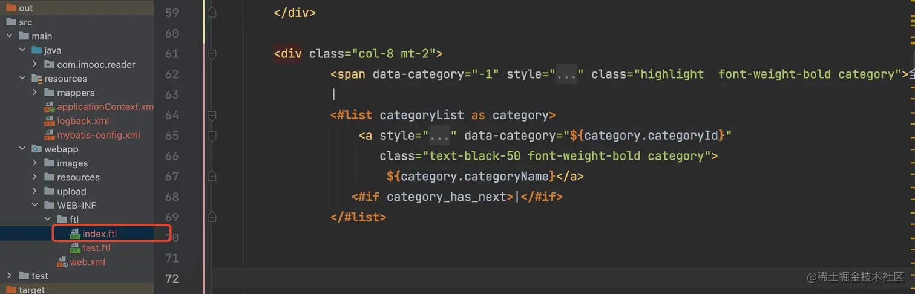
Task: Click the upload folder icon
Action: point(50,191)
